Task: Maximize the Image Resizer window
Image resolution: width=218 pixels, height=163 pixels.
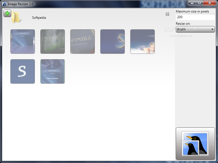Action: point(199,3)
